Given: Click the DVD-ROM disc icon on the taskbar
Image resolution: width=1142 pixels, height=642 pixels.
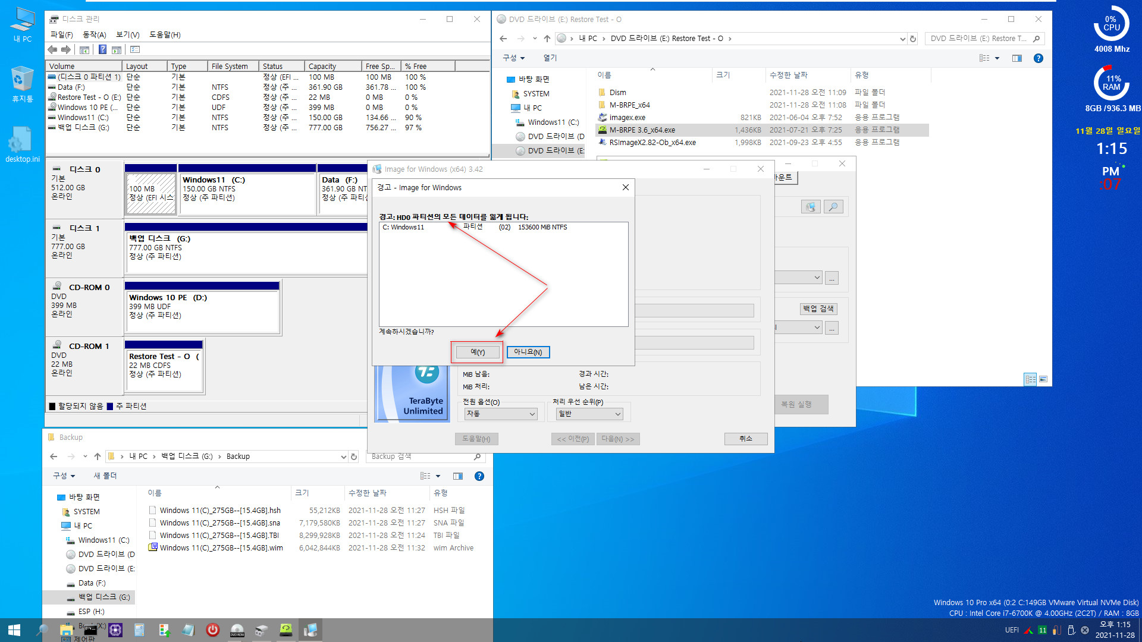Looking at the screenshot, I should point(237,630).
